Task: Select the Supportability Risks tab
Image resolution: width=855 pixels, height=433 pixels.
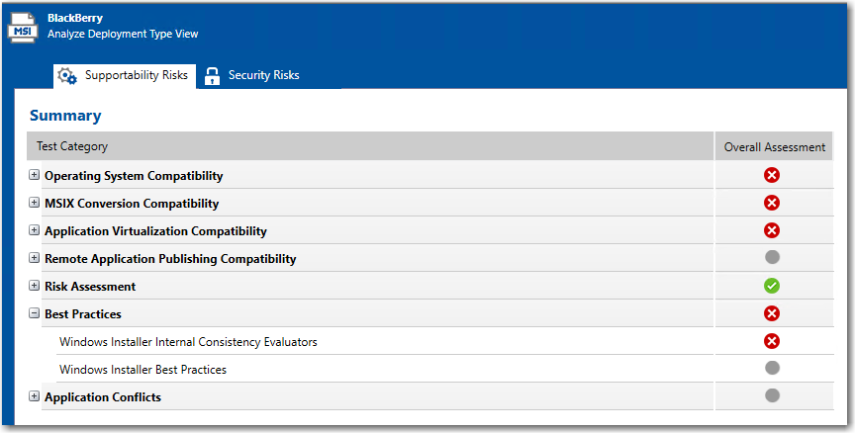Action: point(136,75)
